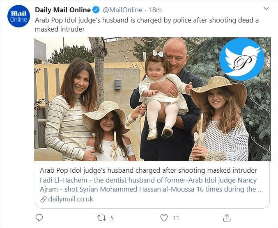
Task: Click the retweet count of 5
Action: pyautogui.click(x=112, y=218)
